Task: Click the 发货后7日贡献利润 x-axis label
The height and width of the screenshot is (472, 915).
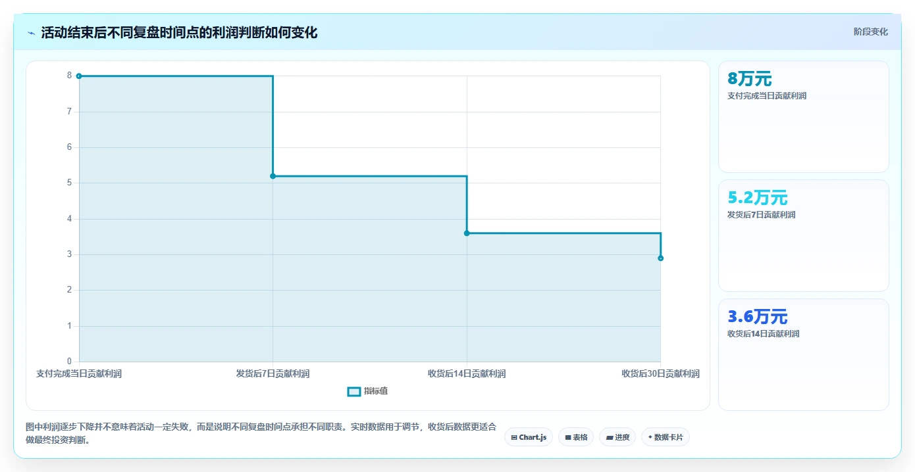Action: coord(273,374)
